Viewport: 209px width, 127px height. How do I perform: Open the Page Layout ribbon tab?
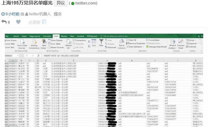tap(35, 36)
